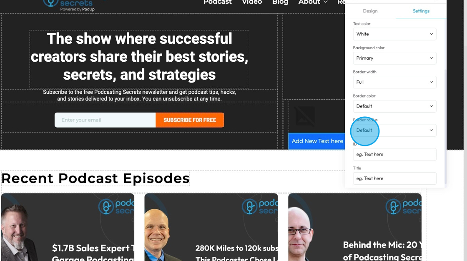Open the Border radius dropdown
The height and width of the screenshot is (261, 467).
[x=394, y=130]
